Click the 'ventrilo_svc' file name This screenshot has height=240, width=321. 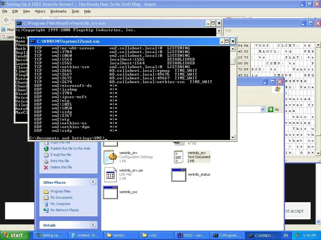(x=128, y=192)
